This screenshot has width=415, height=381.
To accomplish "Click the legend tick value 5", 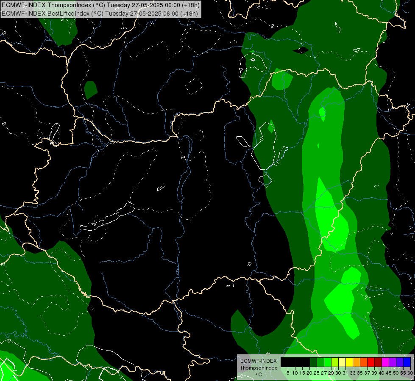I will coord(288,373).
